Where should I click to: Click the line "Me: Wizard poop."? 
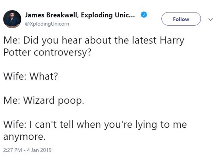(x=44, y=101)
